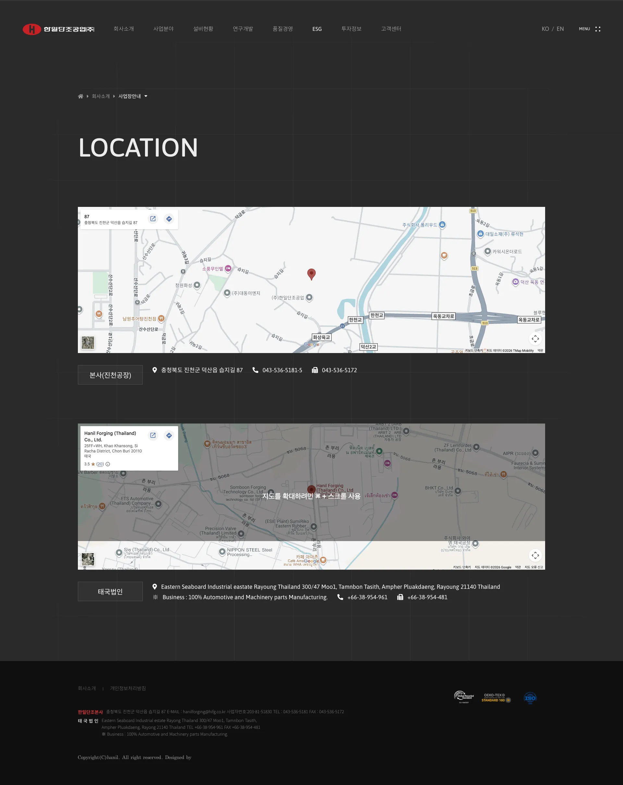The height and width of the screenshot is (785, 623).
Task: Click headquarters phone number 043-536-5181-5
Action: coord(282,370)
